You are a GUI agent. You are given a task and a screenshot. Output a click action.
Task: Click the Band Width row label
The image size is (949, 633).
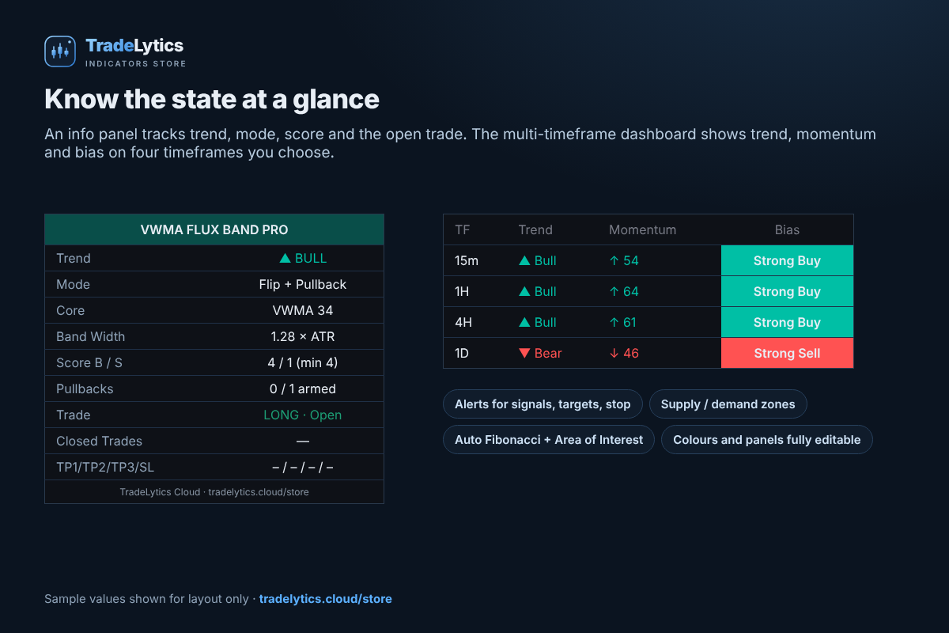[x=91, y=336]
